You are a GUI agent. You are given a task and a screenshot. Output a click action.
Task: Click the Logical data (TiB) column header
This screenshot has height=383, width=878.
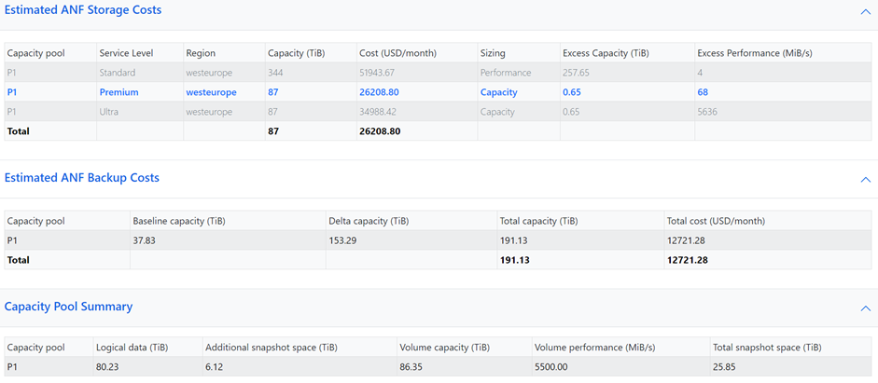pyautogui.click(x=132, y=348)
